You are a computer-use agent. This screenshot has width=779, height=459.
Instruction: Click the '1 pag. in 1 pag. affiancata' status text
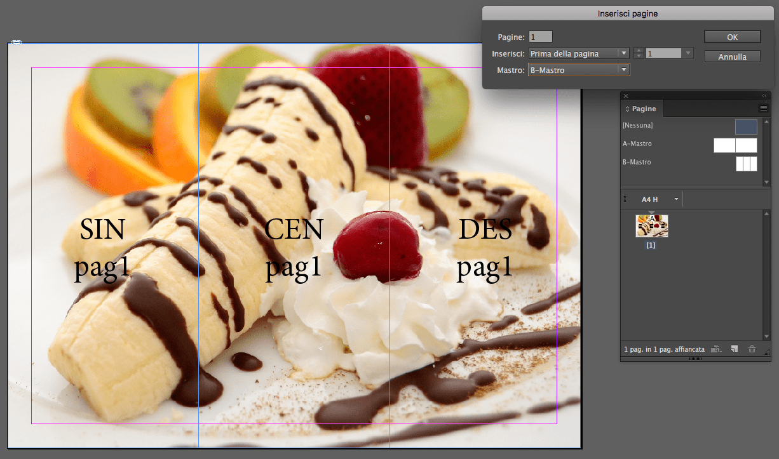pos(664,350)
